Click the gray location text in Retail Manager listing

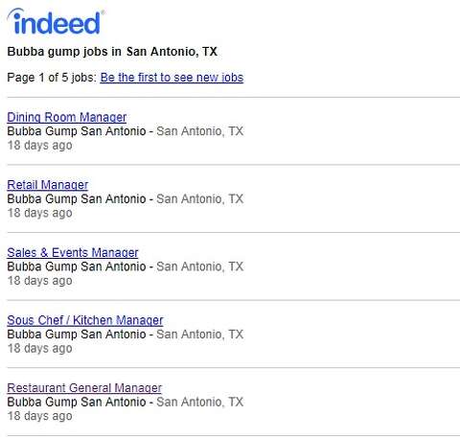[200, 198]
